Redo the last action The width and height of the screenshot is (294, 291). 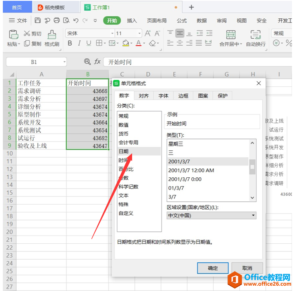click(85, 20)
